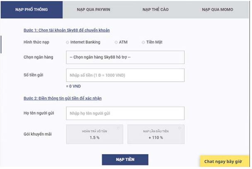Pick the Nạp lần đầu tiên +110% package
This screenshot has width=252, height=169.
point(155,134)
